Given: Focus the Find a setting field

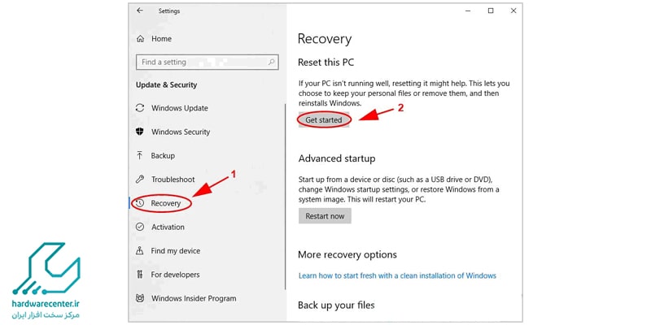Looking at the screenshot, I should 208,63.
